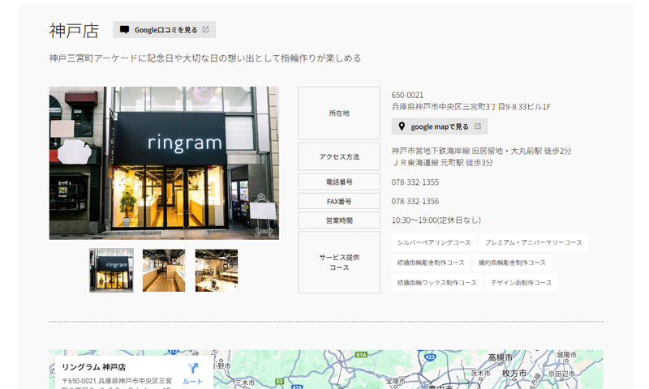The image size is (649, 389).
Task: Click access text 旧居留地・大丸前駅 徒歩2分
Action: [x=522, y=151]
